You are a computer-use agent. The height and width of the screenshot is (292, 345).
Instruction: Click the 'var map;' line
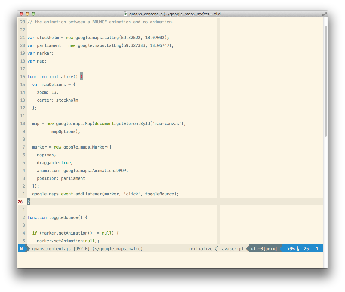coord(37,61)
